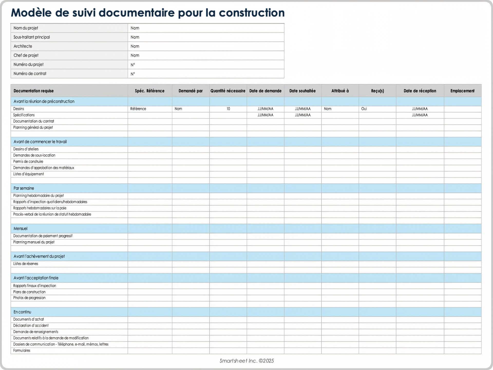Click 'Dossiers de communication' row
Viewport: 493px width, 370px height.
246,345
